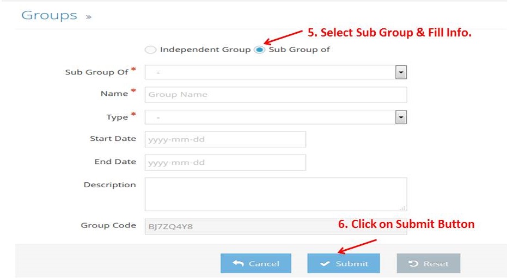The width and height of the screenshot is (513, 278).
Task: Click the Type field's arrow button
Action: [401, 118]
